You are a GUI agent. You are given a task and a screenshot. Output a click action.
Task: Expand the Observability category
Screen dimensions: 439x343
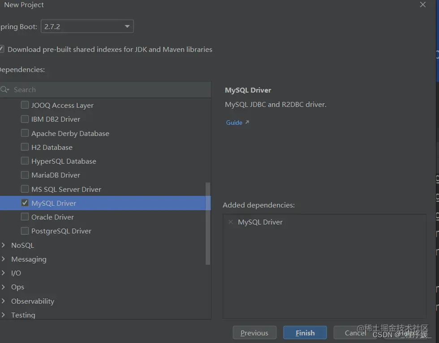(3, 301)
